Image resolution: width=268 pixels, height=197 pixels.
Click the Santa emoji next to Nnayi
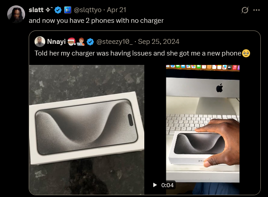pyautogui.click(x=72, y=42)
